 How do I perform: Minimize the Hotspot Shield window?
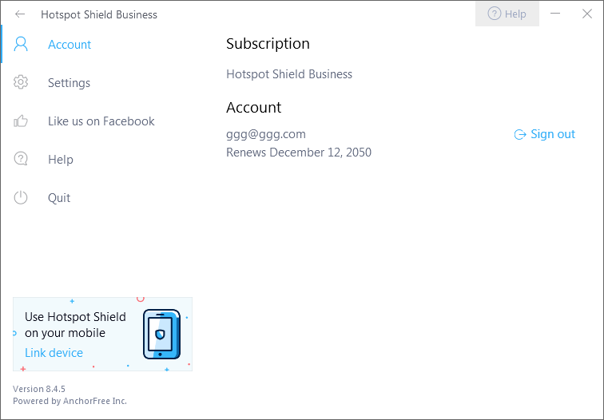click(x=555, y=14)
